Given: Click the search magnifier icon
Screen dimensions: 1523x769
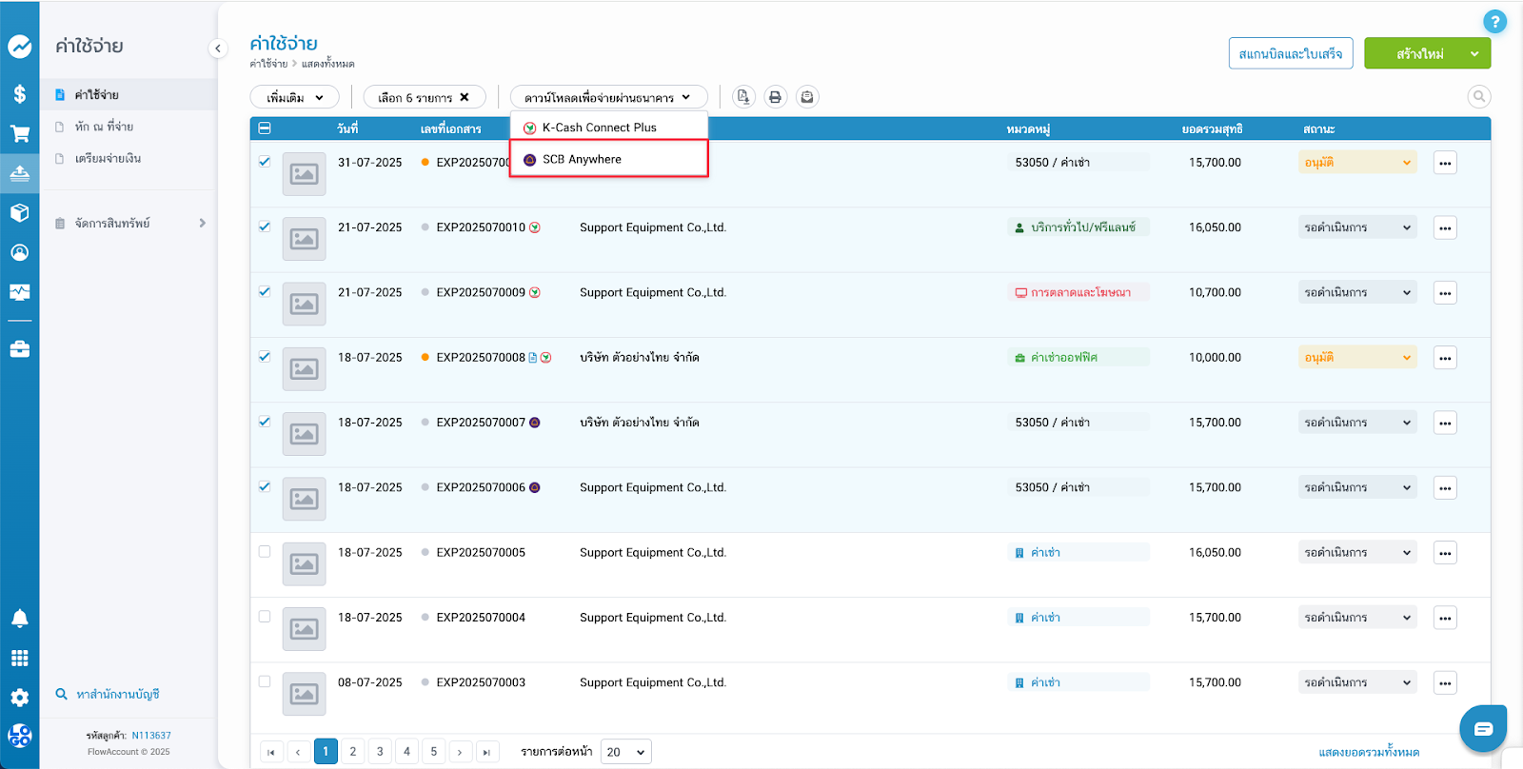Looking at the screenshot, I should 1478,97.
